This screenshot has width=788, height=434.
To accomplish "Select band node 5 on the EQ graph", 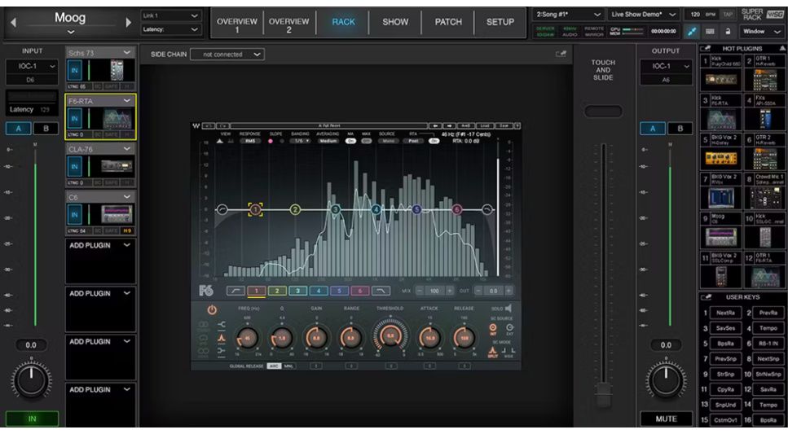I will [416, 209].
